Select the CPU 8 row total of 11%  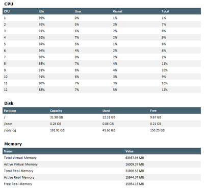165,64
